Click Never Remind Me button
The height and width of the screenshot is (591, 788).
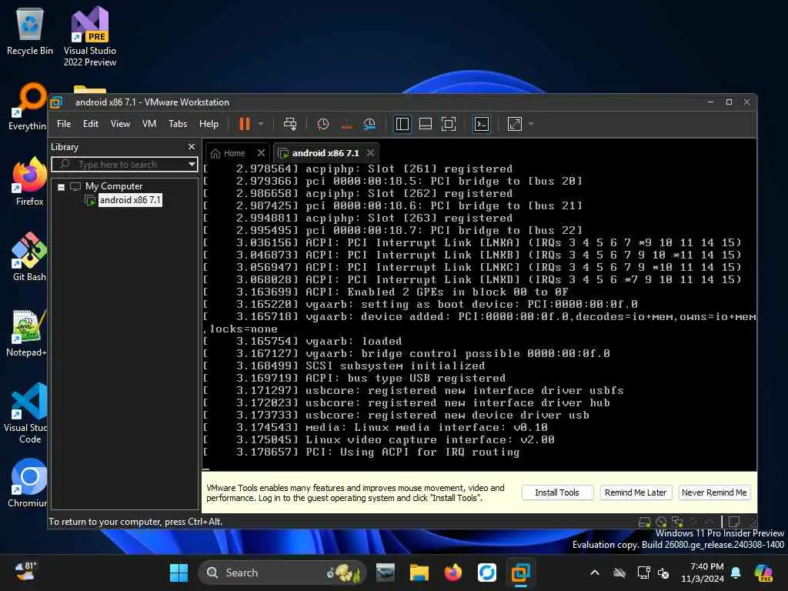(714, 492)
